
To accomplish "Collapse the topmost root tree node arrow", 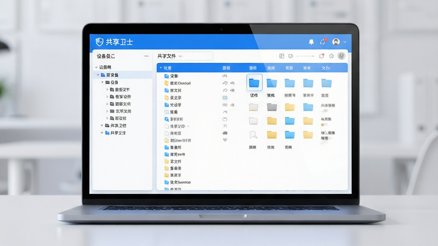I will pyautogui.click(x=96, y=67).
